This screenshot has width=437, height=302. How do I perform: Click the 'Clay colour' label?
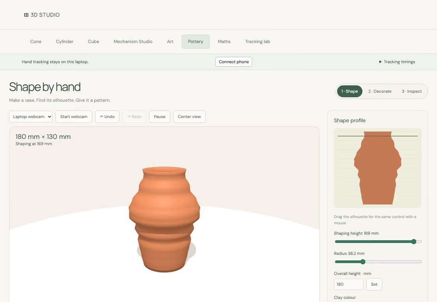(345, 298)
